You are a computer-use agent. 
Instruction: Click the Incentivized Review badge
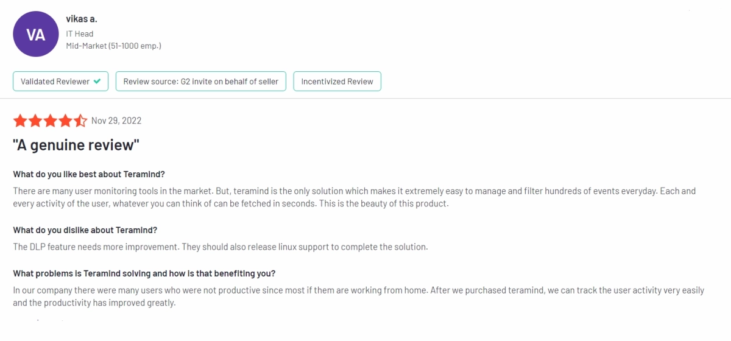click(x=337, y=82)
